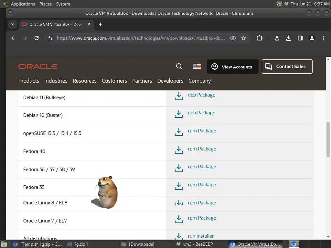This screenshot has width=331, height=248.
Task: Close the Oracle VM VirtualBox tab
Action: coord(89,24)
